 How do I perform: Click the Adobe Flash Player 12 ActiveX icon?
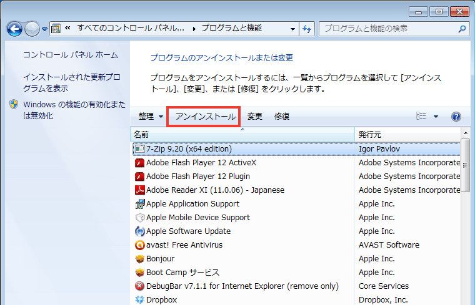pos(139,163)
